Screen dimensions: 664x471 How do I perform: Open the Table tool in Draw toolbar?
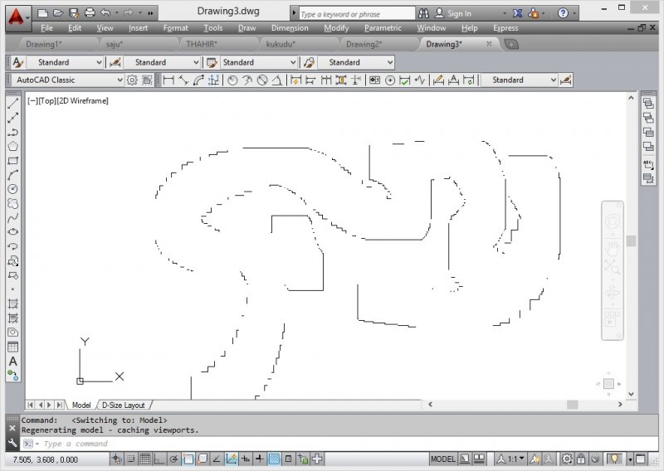[x=12, y=347]
